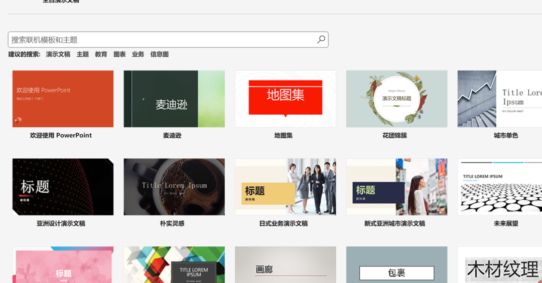Select the 地图集 theme thumbnail
Image resolution: width=542 pixels, height=283 pixels.
coord(286,99)
